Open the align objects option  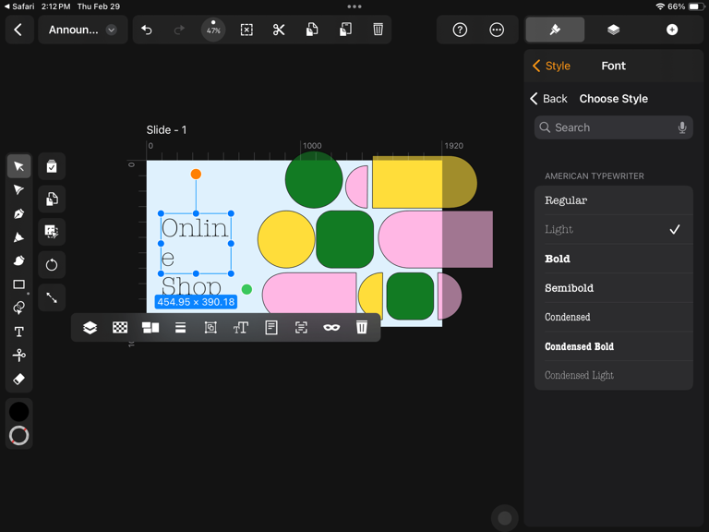150,328
